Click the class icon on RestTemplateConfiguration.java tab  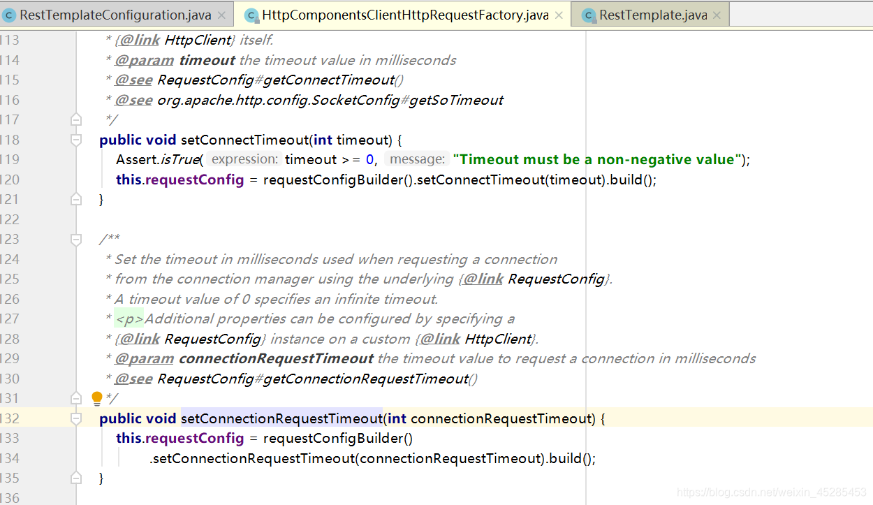point(8,14)
